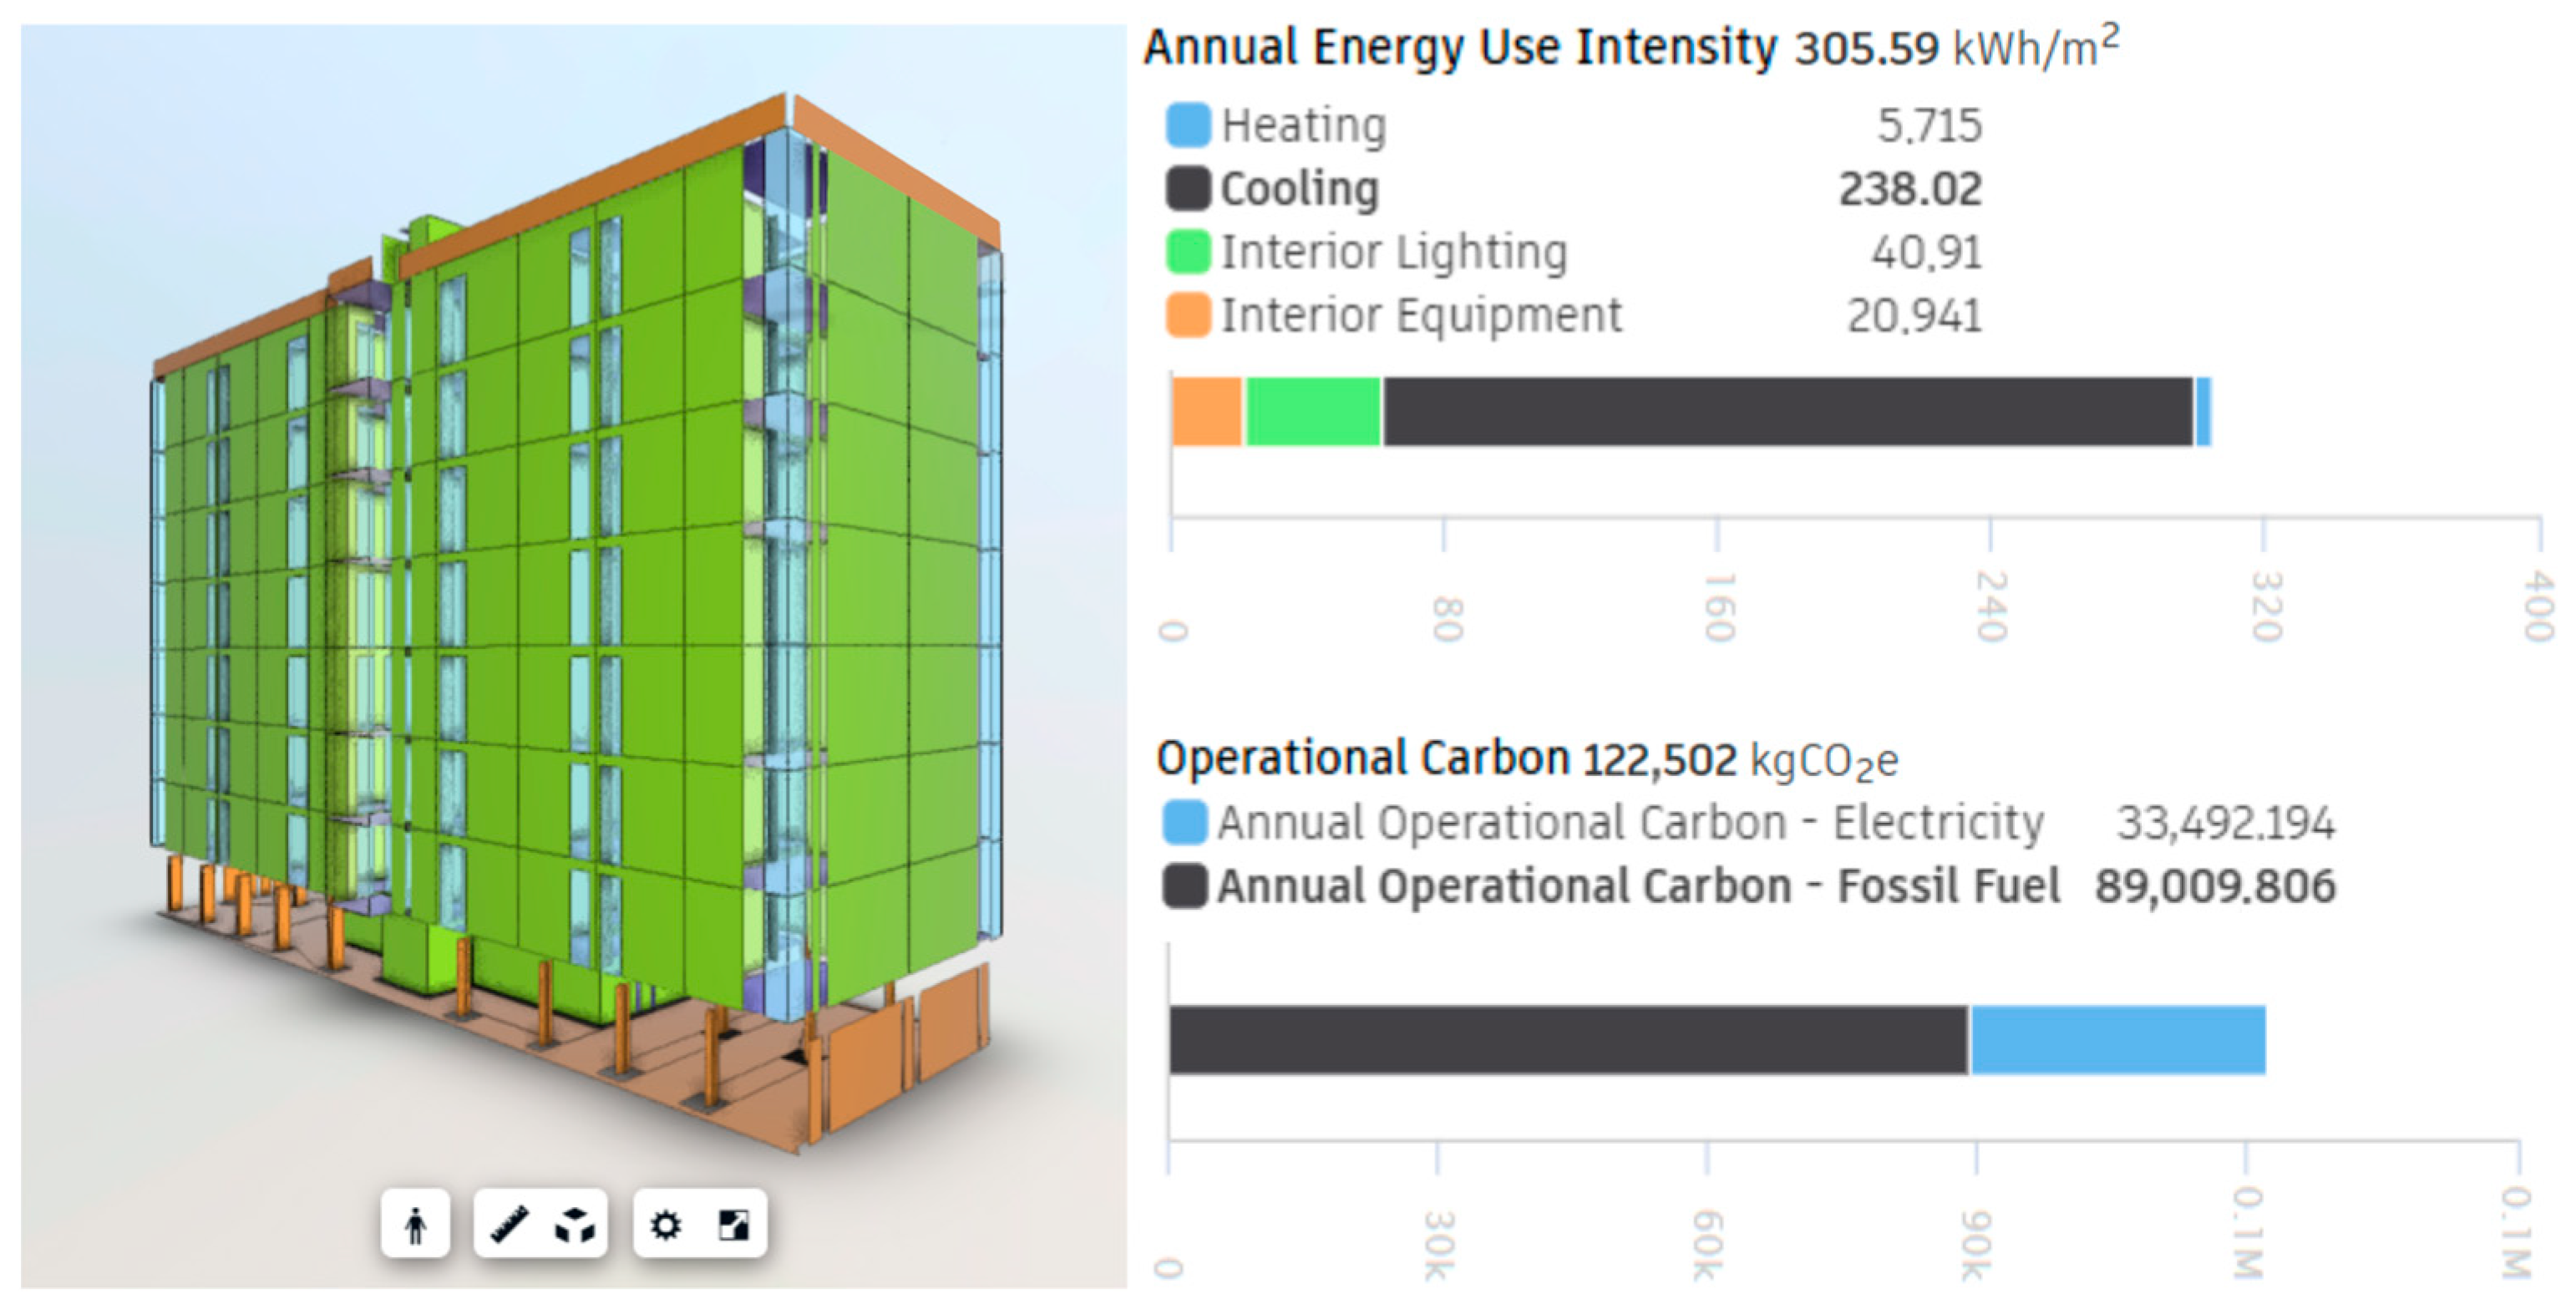Click the Interior Lighting green swatch
The height and width of the screenshot is (1309, 2576).
1187,252
